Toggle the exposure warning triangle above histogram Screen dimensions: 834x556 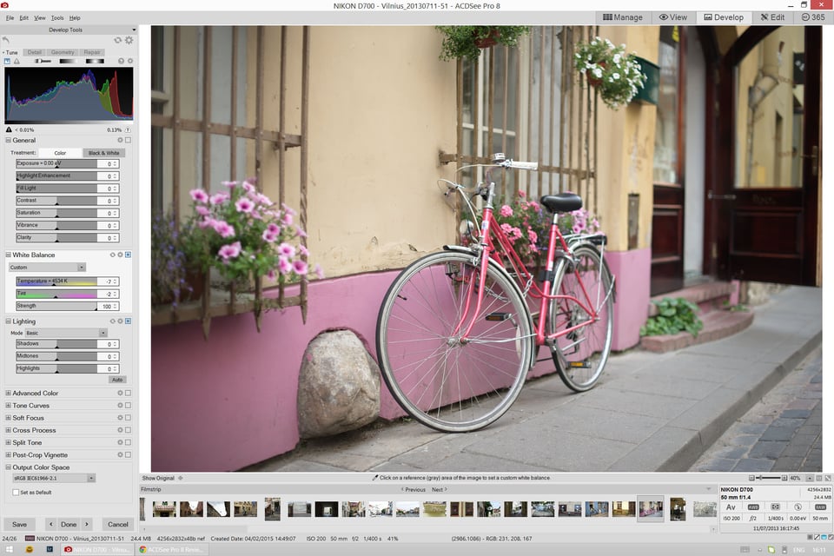coord(17,61)
